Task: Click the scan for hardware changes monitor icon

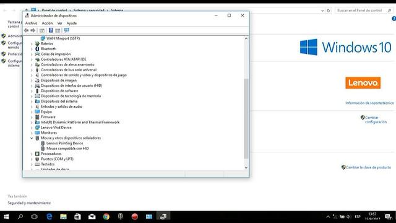Action: [x=67, y=30]
